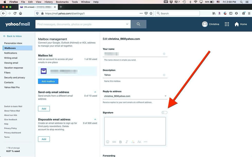Open the Yahoo apps grid

[x=227, y=24]
